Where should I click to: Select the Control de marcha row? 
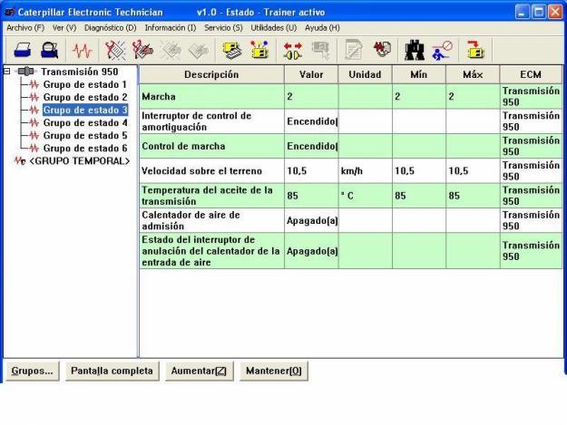pyautogui.click(x=351, y=146)
